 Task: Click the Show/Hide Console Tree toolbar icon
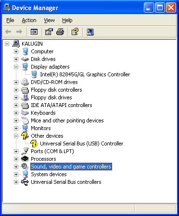point(34,32)
